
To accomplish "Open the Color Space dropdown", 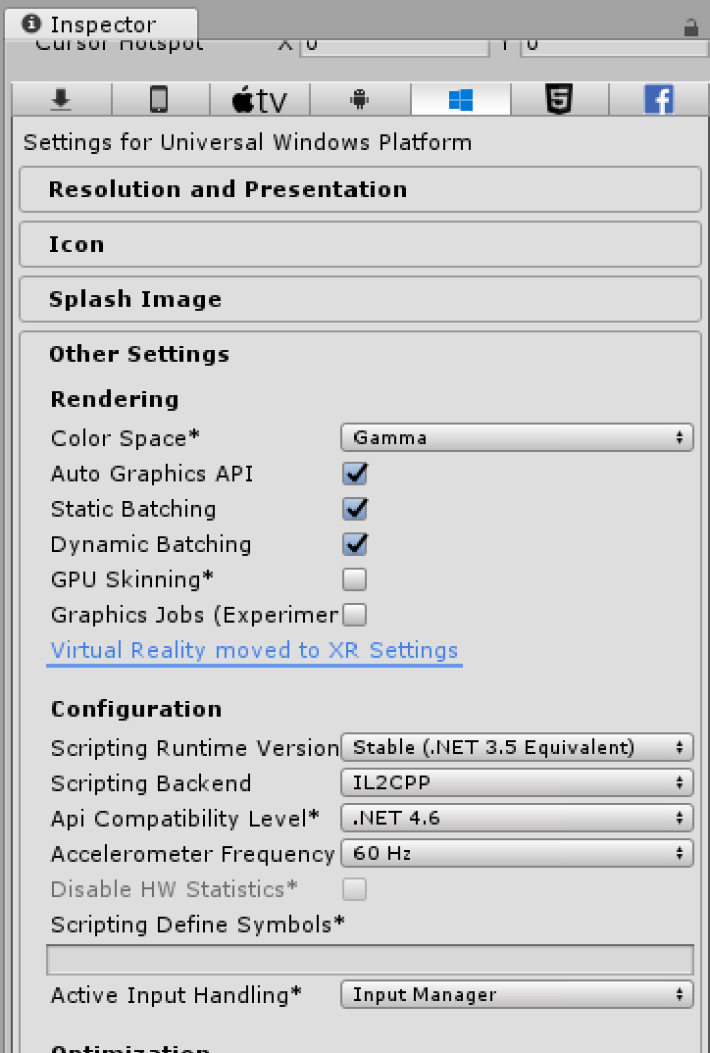I will pos(516,438).
